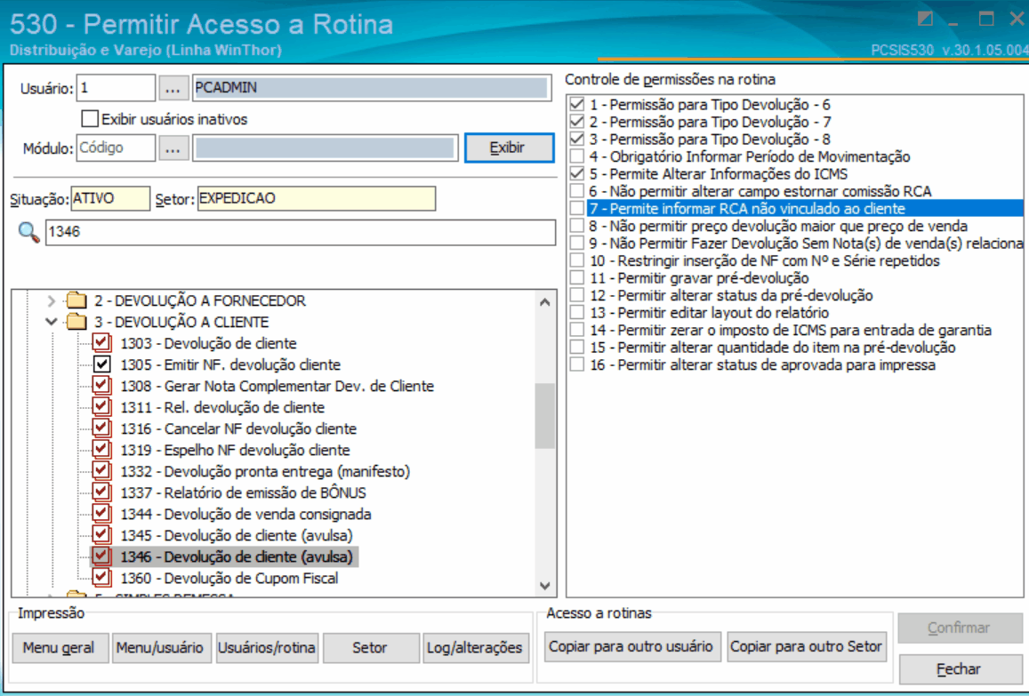Open the module lookup ellipsis button
This screenshot has width=1029, height=696.
(173, 148)
